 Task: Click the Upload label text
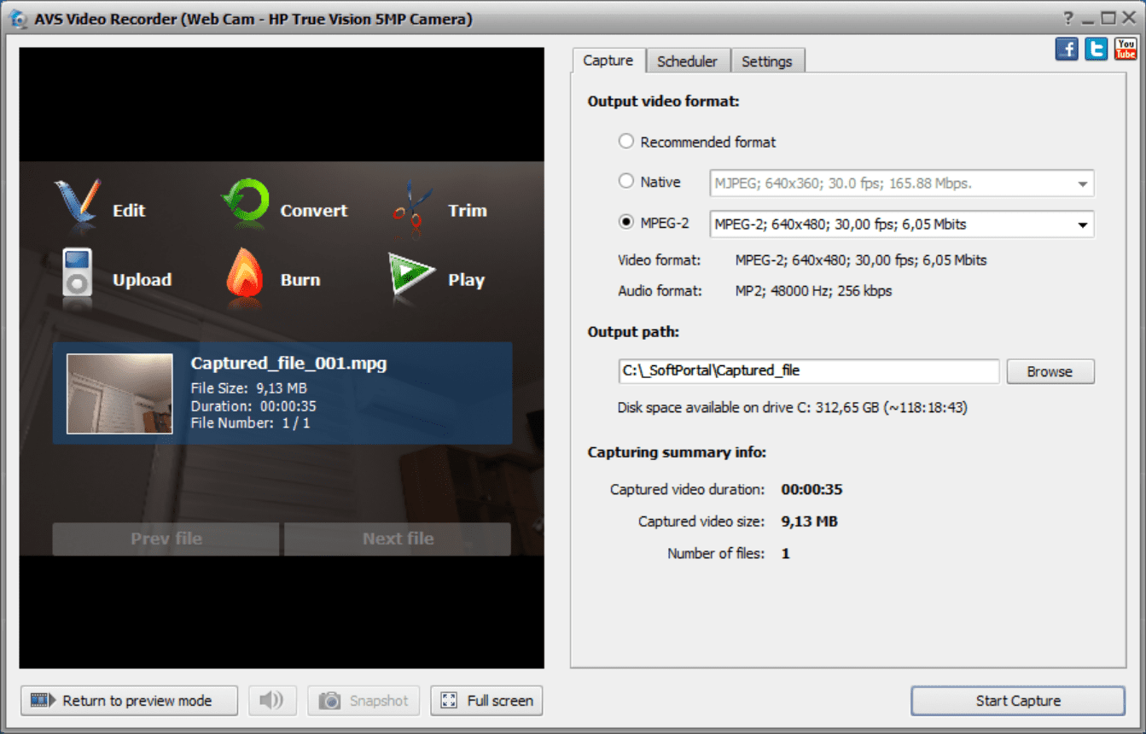[142, 280]
